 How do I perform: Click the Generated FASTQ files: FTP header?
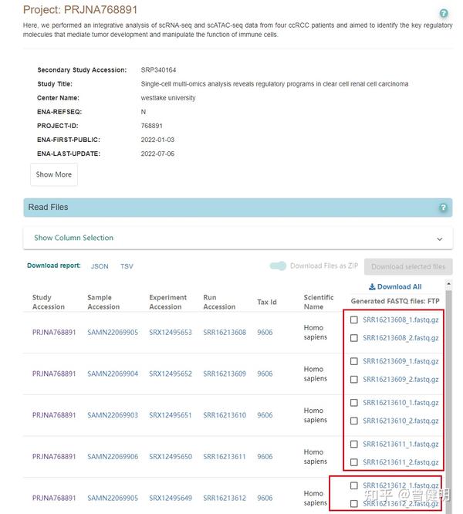pos(395,301)
